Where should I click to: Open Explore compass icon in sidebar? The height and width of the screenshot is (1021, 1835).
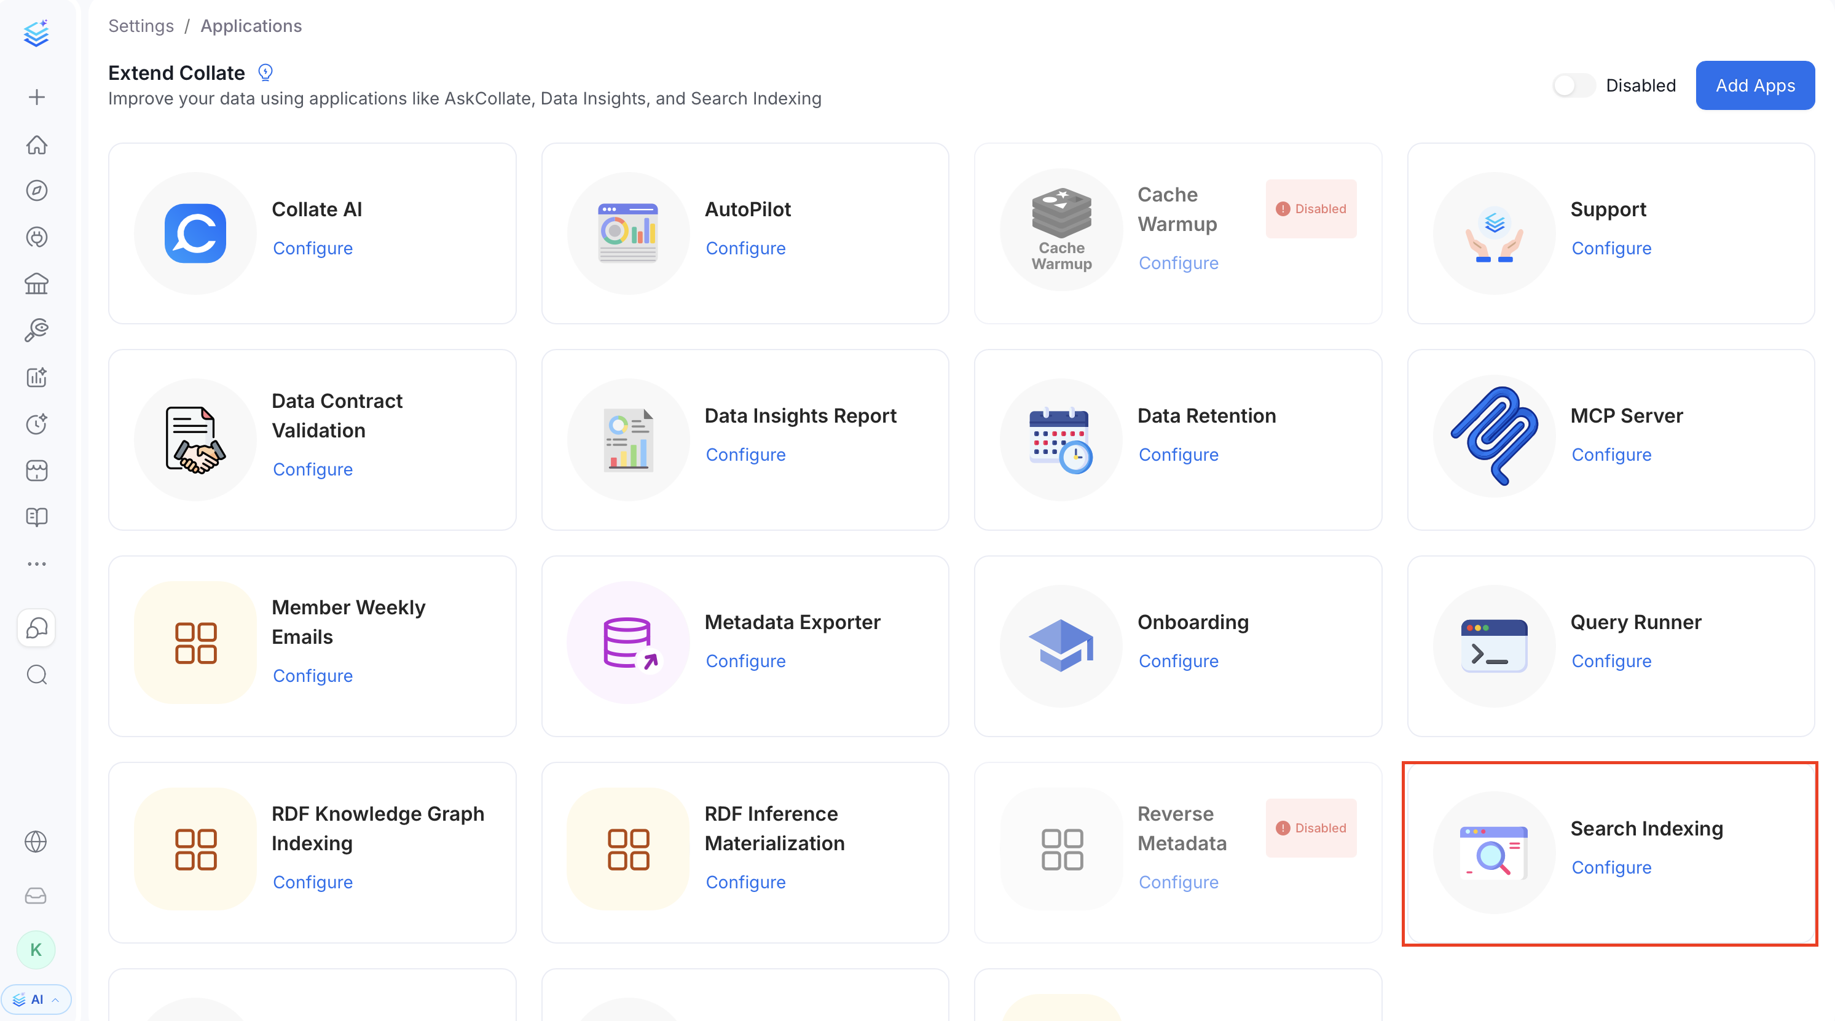[36, 191]
